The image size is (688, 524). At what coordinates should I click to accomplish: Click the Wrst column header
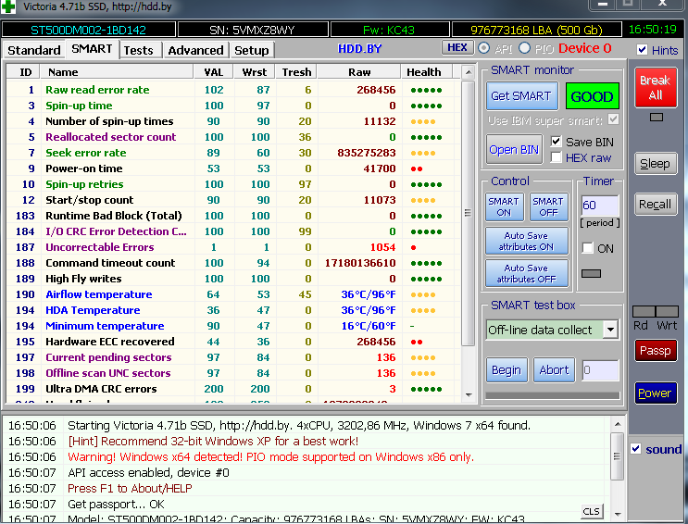pyautogui.click(x=255, y=72)
